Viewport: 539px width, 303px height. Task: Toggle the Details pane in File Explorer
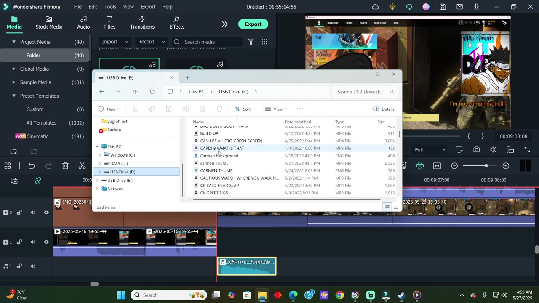click(384, 109)
